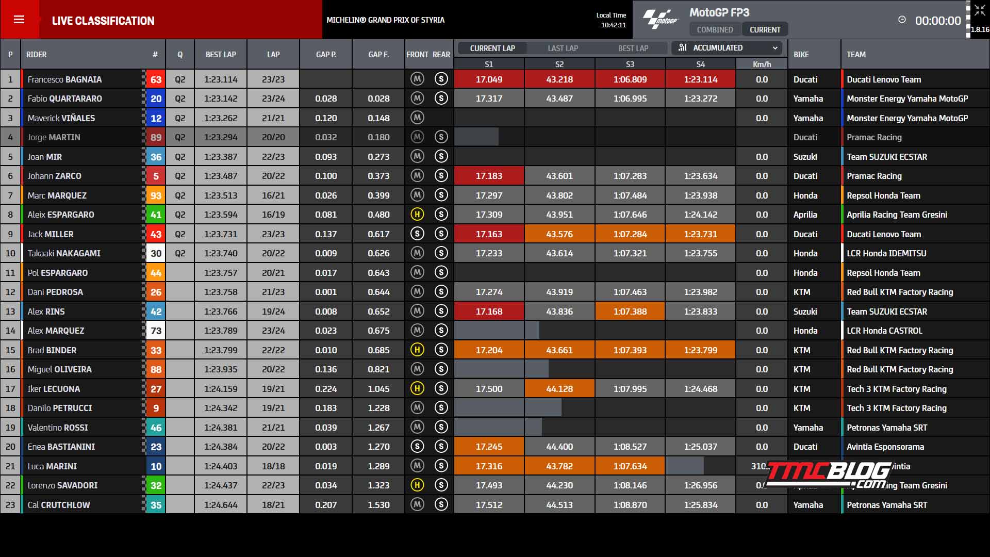The height and width of the screenshot is (557, 990).
Task: Click the team name Petronas Yamaha SRT in Rossi's row
Action: pos(887,428)
